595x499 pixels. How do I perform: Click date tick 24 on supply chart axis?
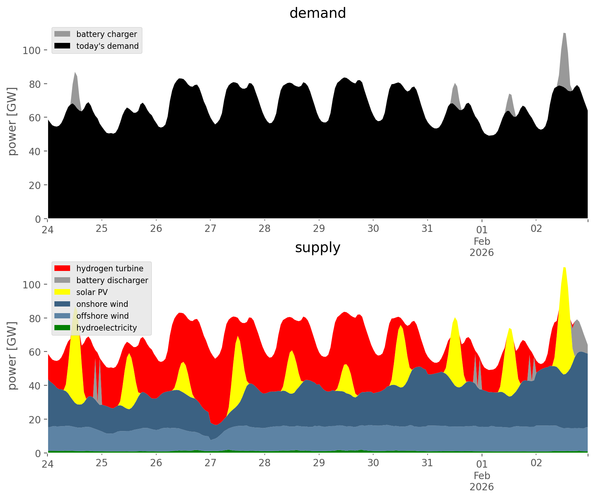[48, 463]
